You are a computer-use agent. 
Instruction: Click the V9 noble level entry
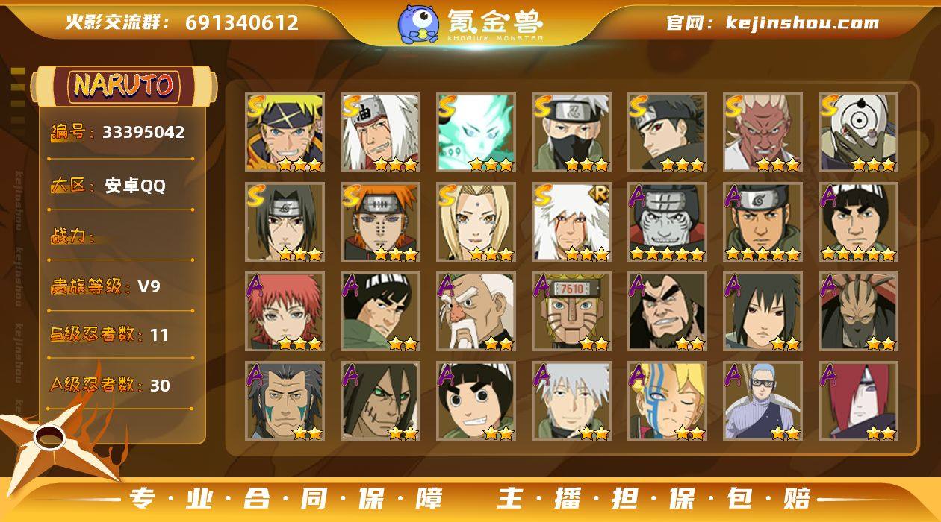click(105, 286)
